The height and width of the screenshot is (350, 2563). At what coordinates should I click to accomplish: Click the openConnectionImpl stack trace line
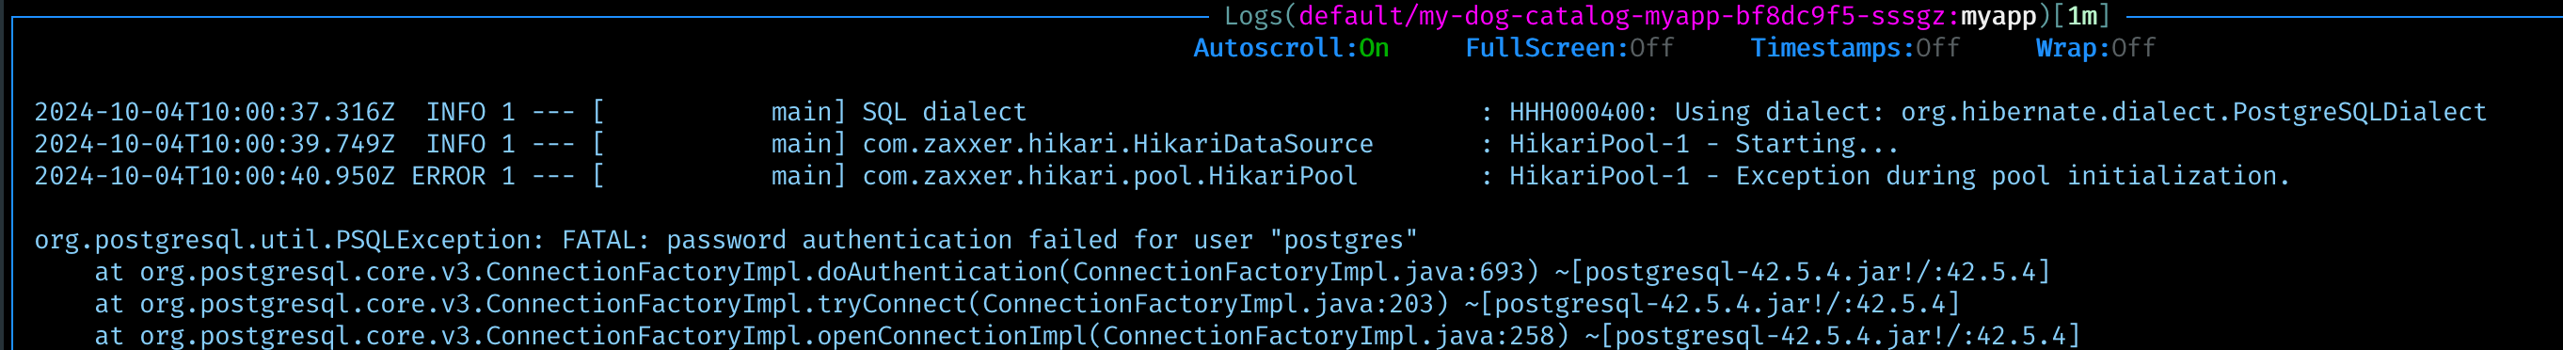pos(1088,335)
